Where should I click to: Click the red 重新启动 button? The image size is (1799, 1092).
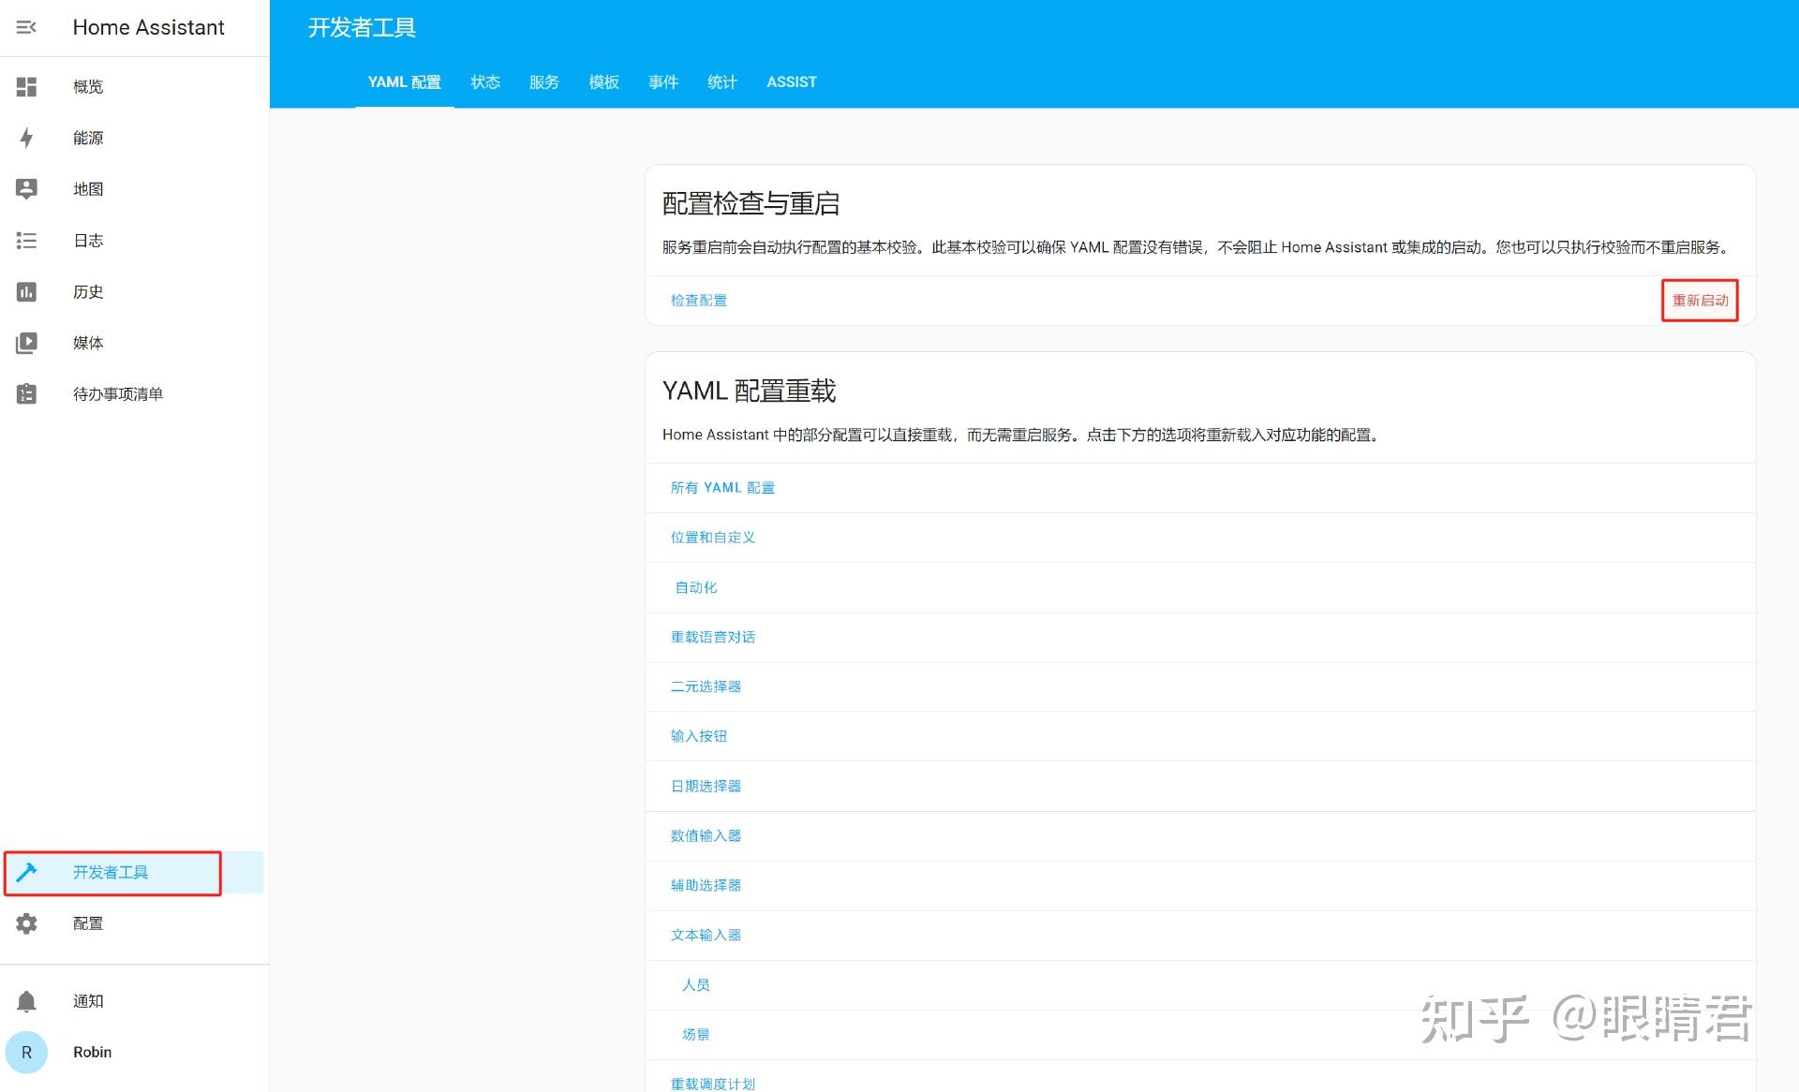(x=1699, y=300)
